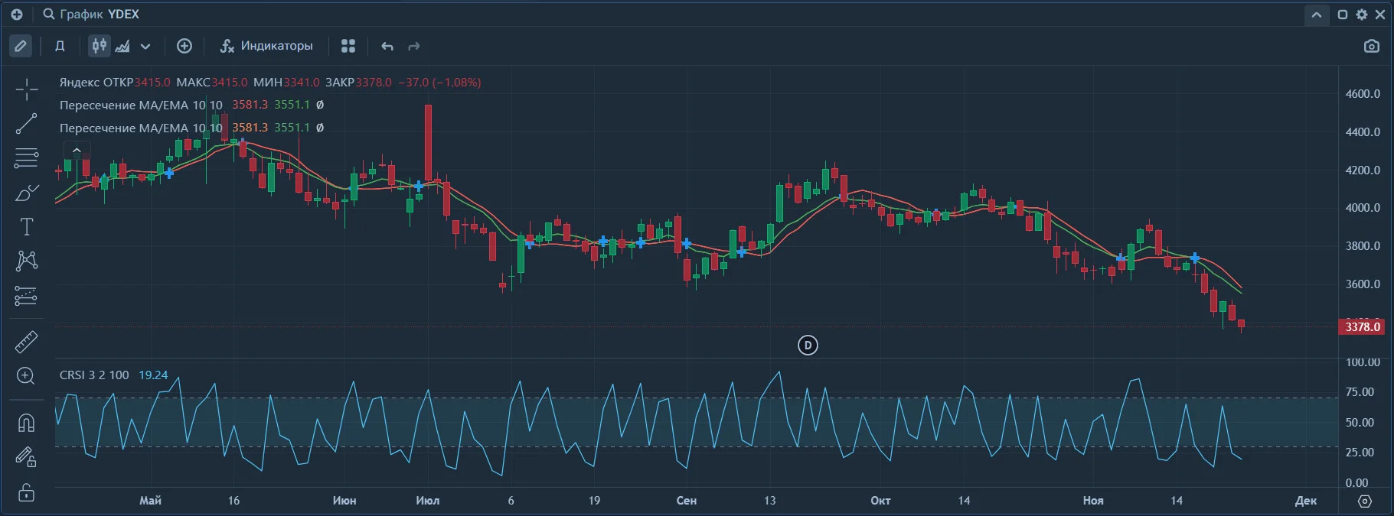1394x516 pixels.
Task: Toggle lock on all drawings
Action: tap(26, 492)
